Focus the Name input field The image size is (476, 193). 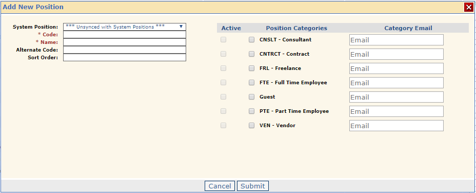click(125, 42)
